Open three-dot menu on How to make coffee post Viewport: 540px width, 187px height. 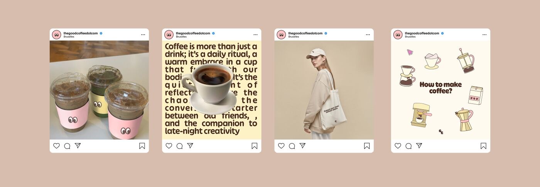point(484,35)
